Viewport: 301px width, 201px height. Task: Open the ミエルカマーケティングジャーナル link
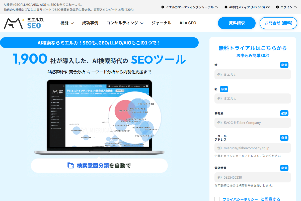pyautogui.click(x=190, y=7)
